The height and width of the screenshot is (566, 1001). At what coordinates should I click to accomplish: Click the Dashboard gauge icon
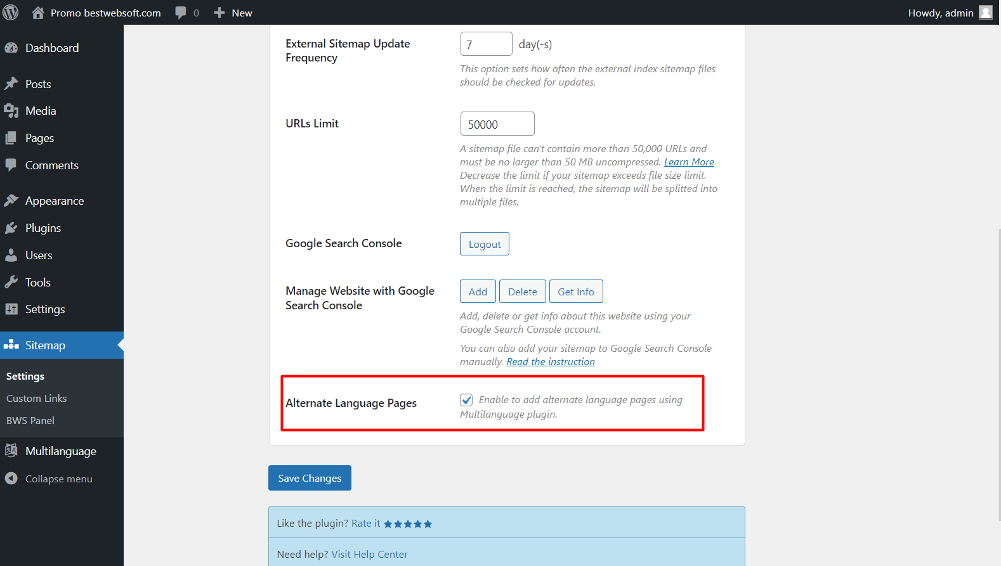(11, 48)
